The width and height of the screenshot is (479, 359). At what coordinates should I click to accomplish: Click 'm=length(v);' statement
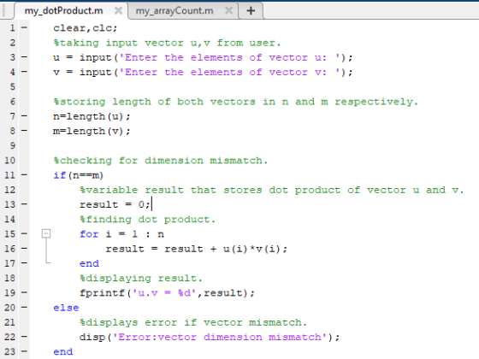click(92, 132)
